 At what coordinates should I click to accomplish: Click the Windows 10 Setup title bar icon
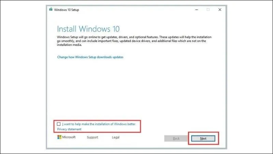tap(51, 9)
